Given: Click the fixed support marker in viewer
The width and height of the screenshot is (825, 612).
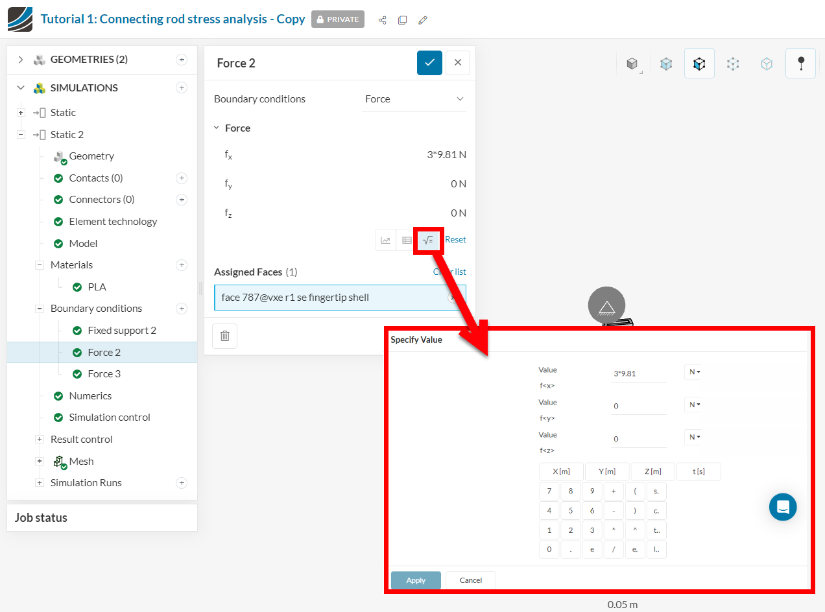Looking at the screenshot, I should (606, 305).
